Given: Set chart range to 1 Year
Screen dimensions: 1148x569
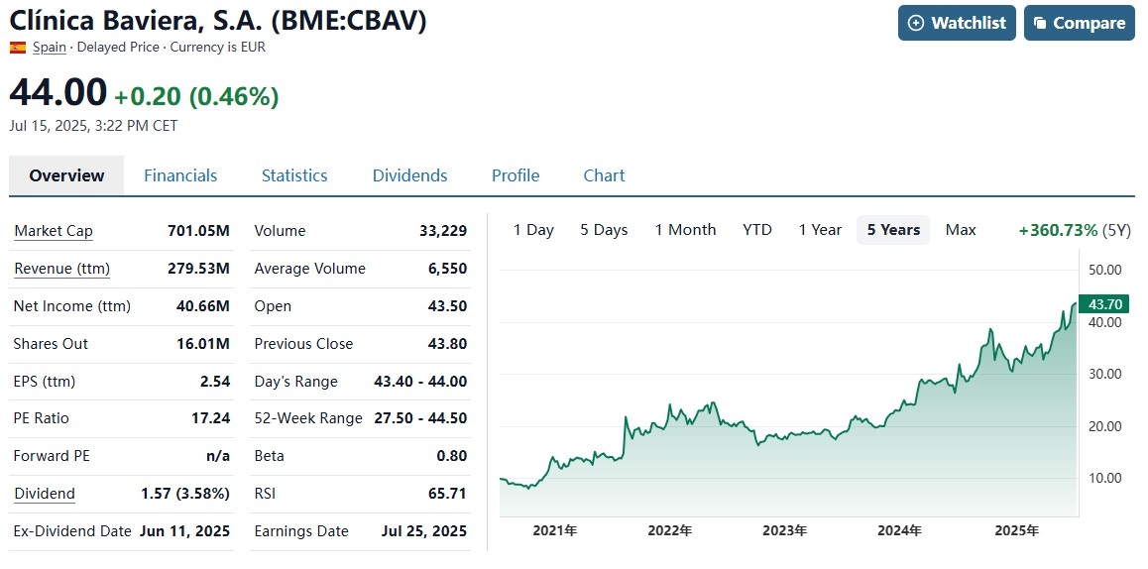Looking at the screenshot, I should point(820,230).
